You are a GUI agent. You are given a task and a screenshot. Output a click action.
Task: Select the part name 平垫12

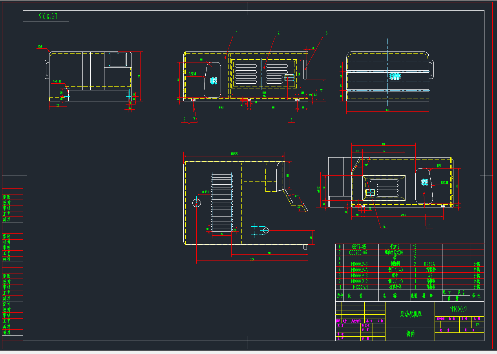(395, 247)
